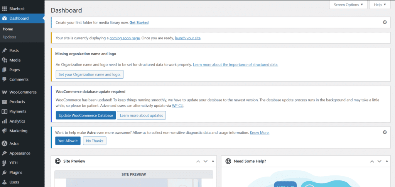This screenshot has width=395, height=187.
Task: Click the WooCommerce logo icon
Action: tap(4, 92)
